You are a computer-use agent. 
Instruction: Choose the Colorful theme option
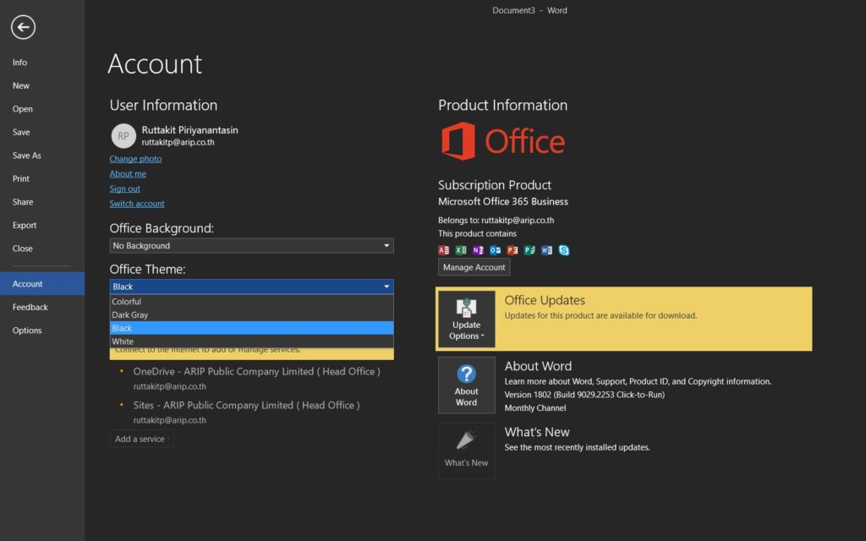(x=127, y=302)
